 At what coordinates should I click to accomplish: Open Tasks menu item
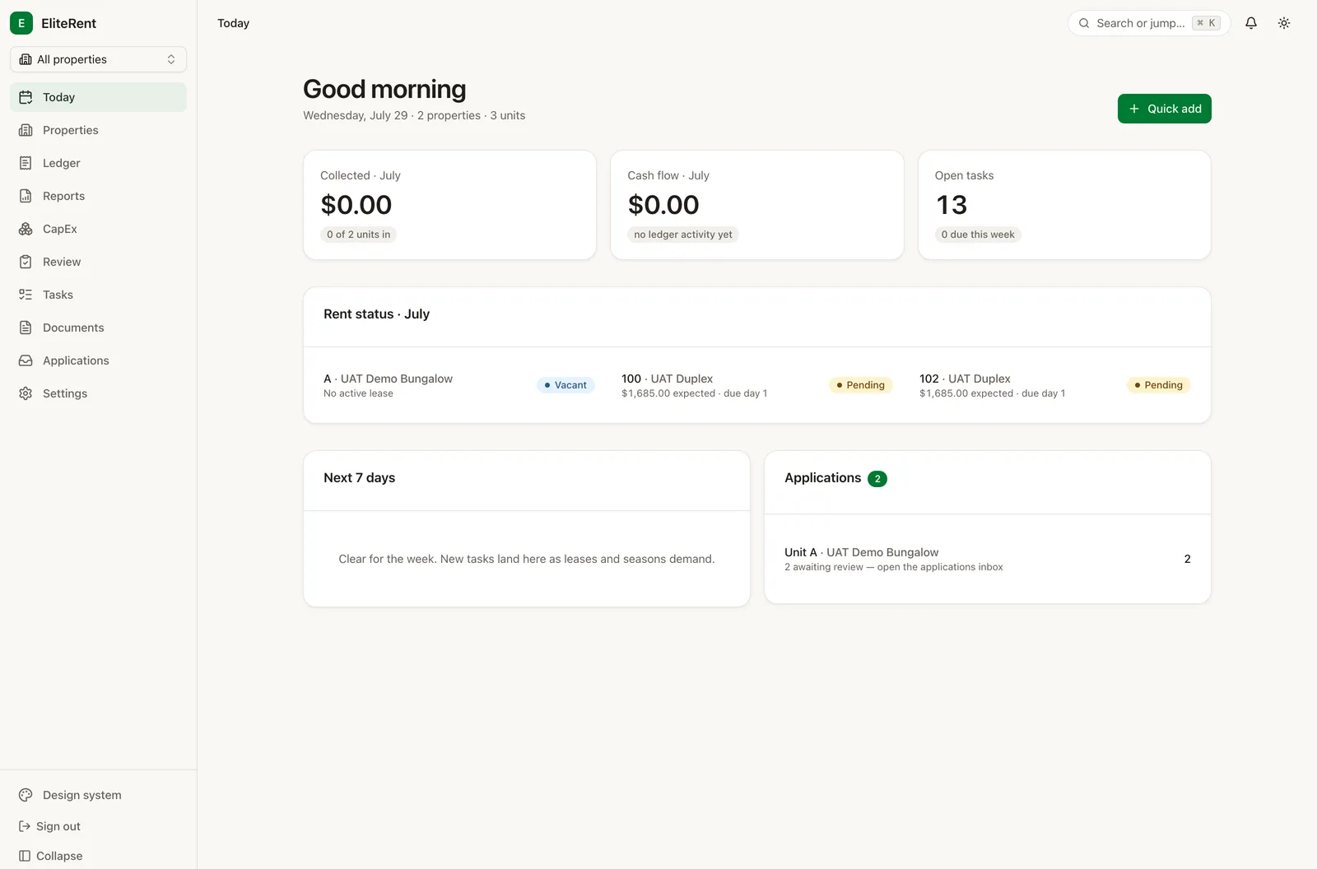click(98, 295)
